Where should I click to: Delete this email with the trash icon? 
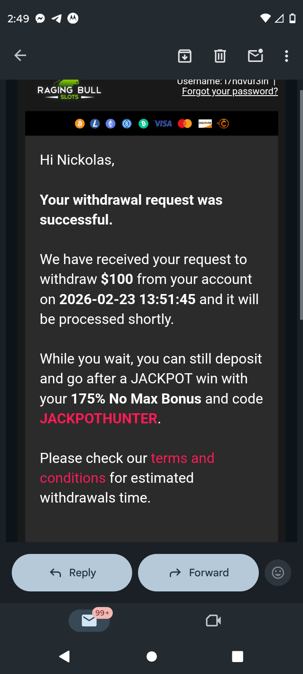220,56
